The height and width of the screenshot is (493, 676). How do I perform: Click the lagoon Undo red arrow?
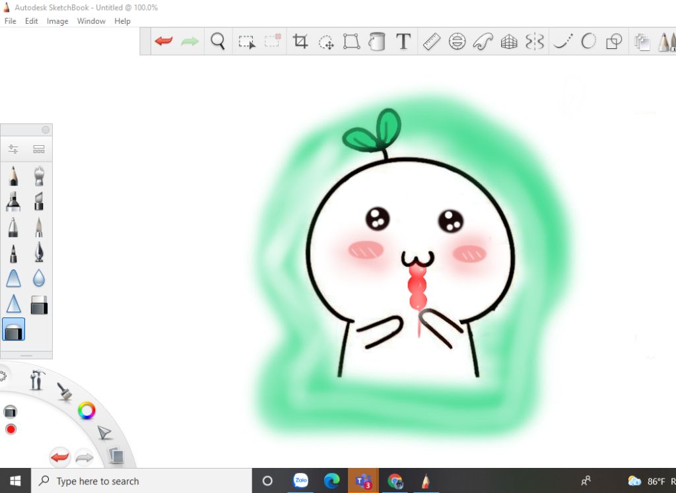(x=60, y=457)
